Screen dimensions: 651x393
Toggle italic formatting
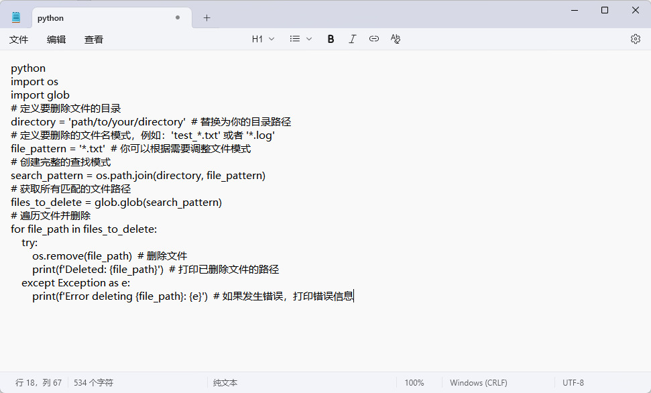[352, 39]
